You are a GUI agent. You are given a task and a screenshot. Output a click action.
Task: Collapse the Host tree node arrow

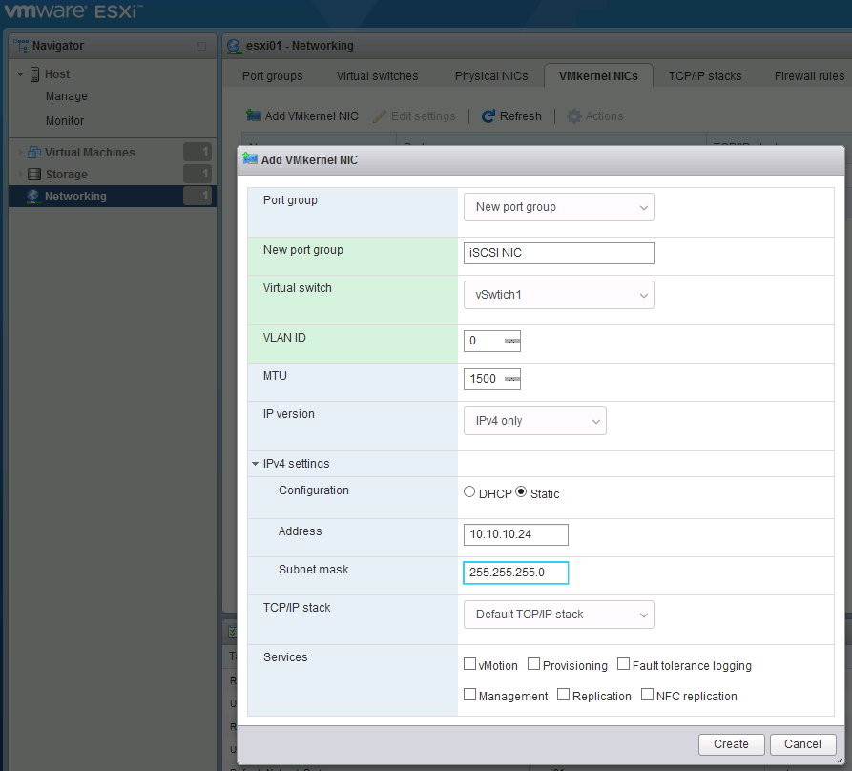click(21, 74)
